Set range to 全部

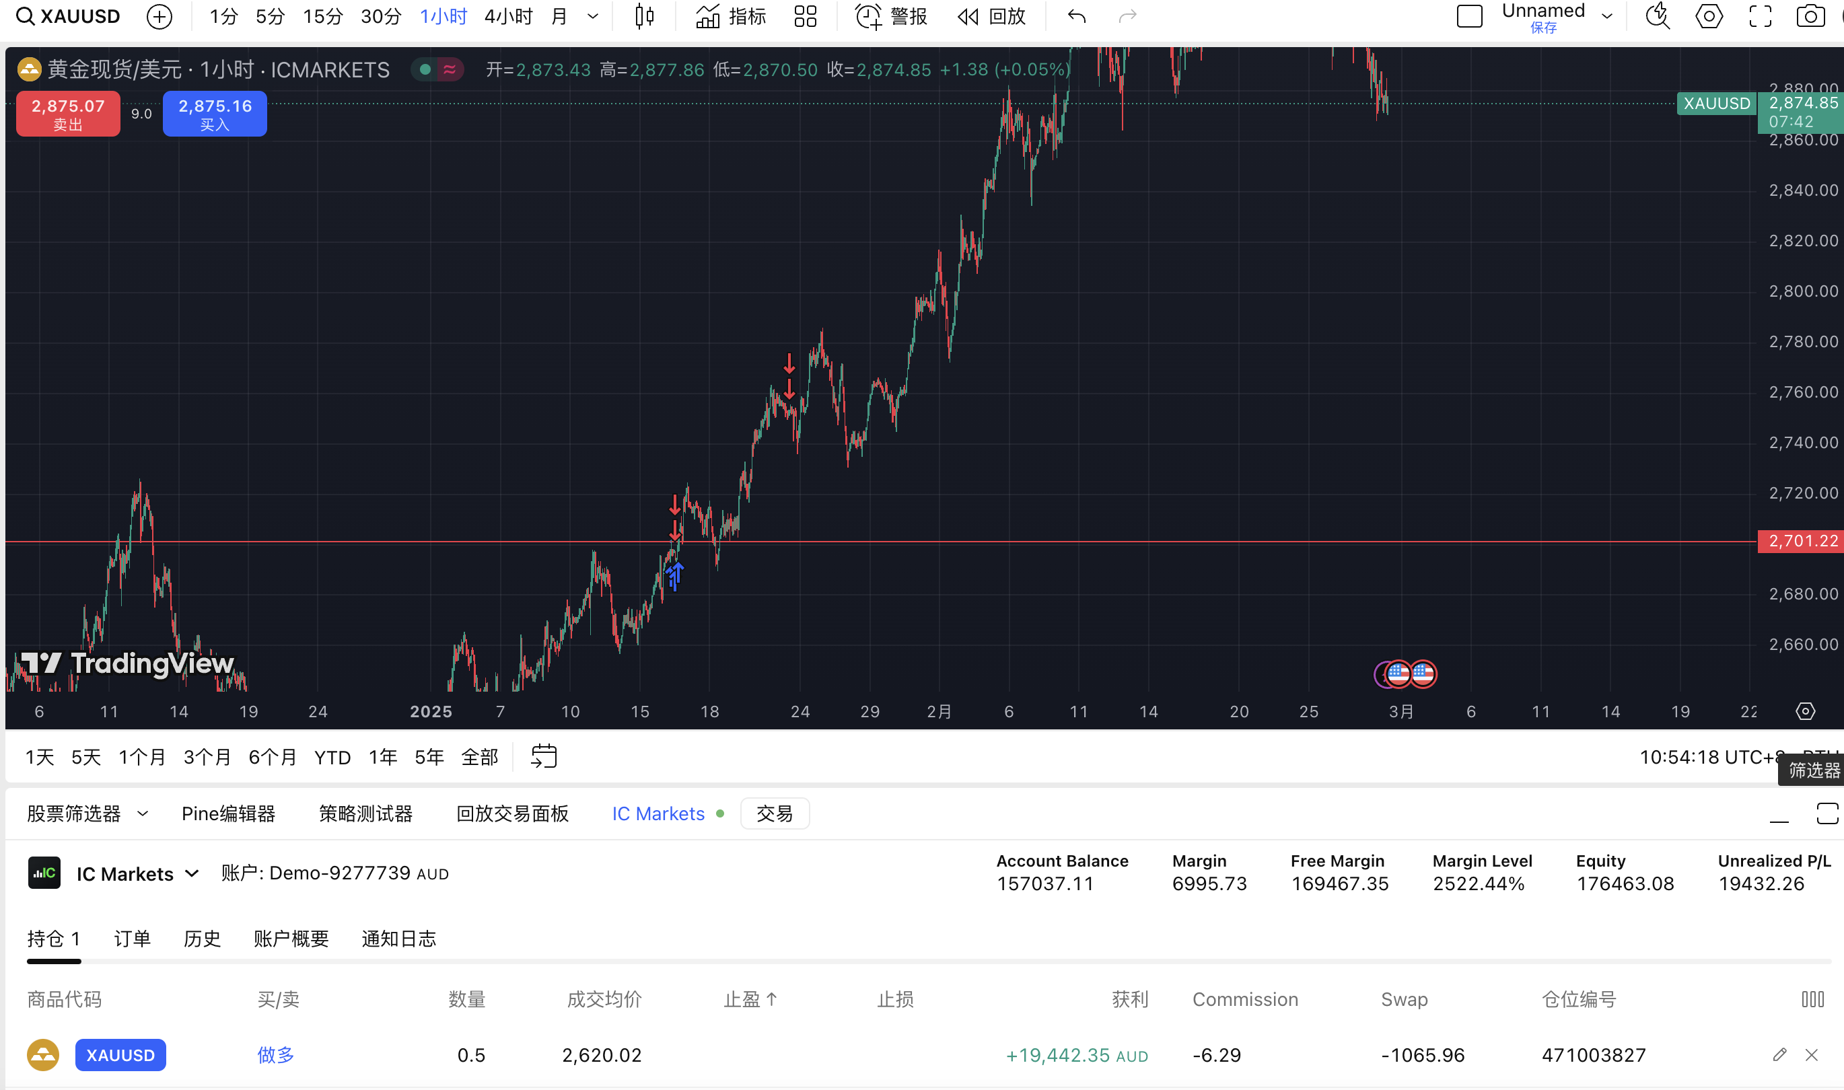pos(480,757)
